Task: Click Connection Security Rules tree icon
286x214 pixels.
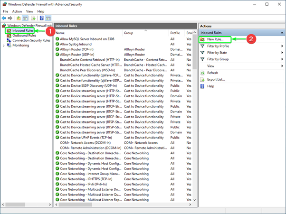Action: pyautogui.click(x=9, y=40)
